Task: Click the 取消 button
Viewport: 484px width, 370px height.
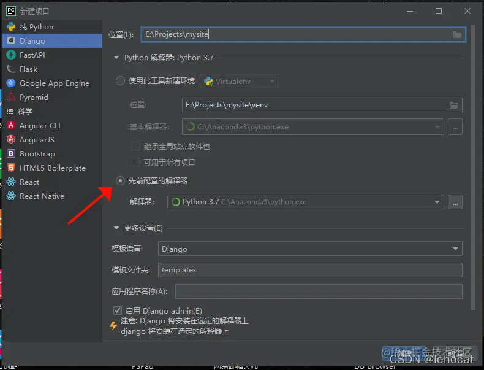Action: coord(455,353)
